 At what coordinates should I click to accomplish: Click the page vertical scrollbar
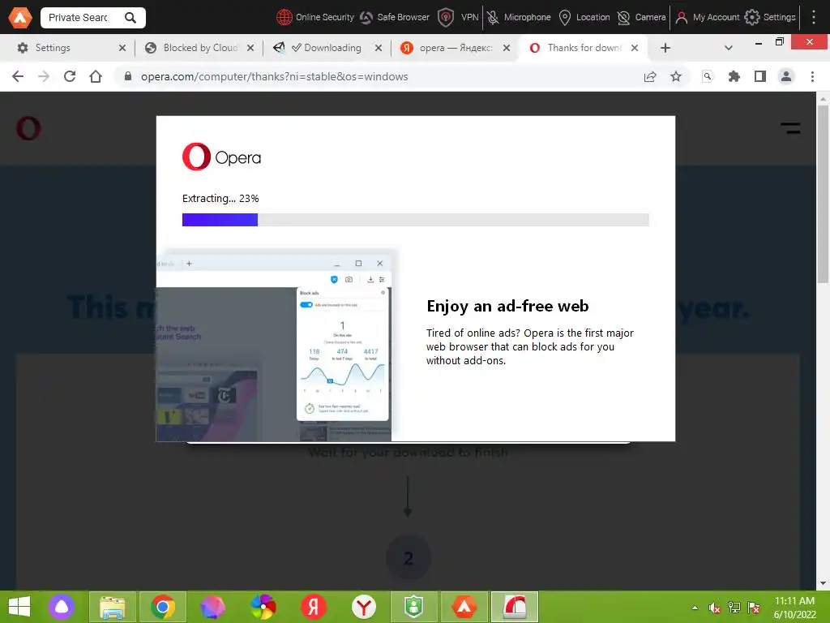click(x=823, y=195)
